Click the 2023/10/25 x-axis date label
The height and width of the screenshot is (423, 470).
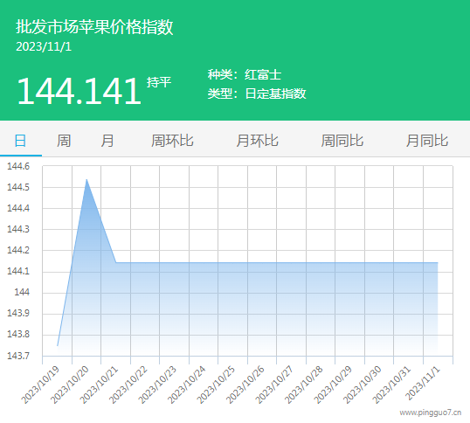[x=216, y=385]
